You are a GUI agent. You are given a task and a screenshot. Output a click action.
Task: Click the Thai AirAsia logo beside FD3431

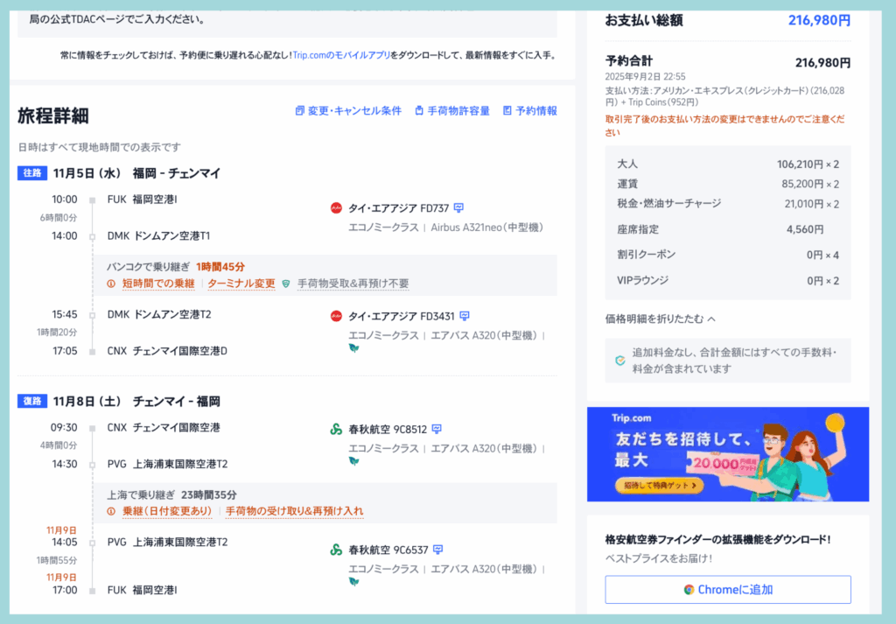click(335, 316)
